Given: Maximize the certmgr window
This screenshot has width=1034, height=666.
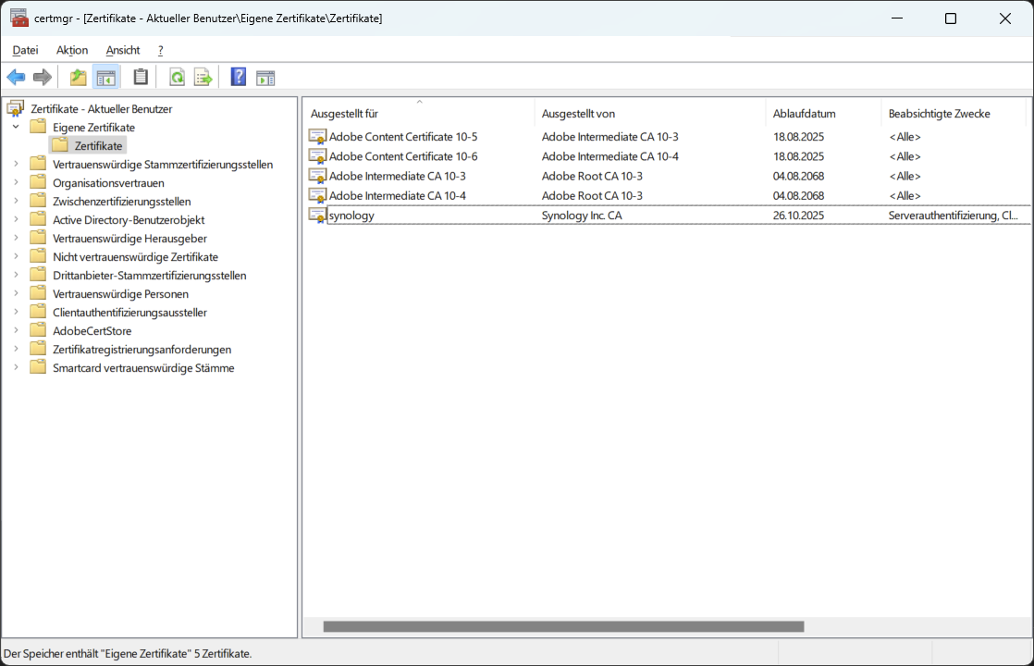Looking at the screenshot, I should (950, 18).
